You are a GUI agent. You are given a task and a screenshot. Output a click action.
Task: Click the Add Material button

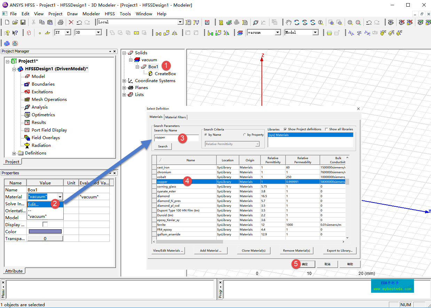pos(211,251)
